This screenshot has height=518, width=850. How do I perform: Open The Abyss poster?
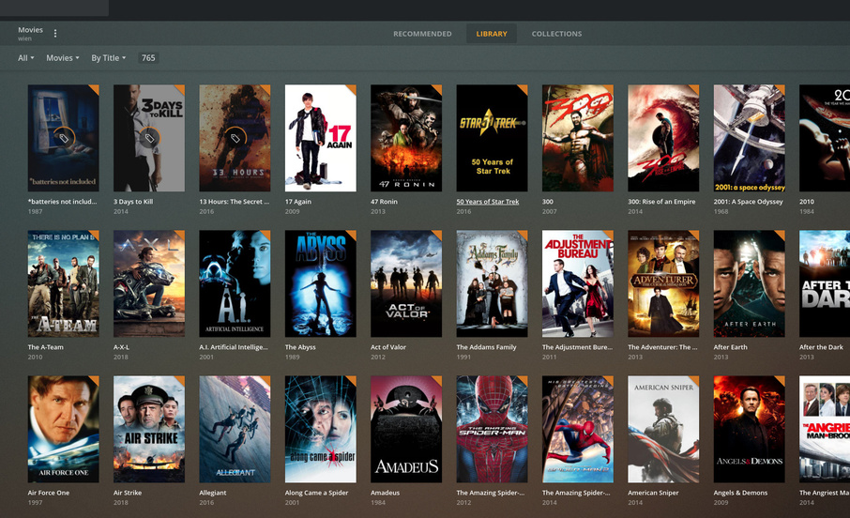click(320, 283)
